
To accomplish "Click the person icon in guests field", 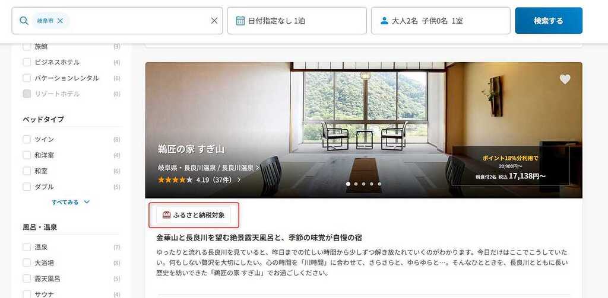I will tap(384, 21).
